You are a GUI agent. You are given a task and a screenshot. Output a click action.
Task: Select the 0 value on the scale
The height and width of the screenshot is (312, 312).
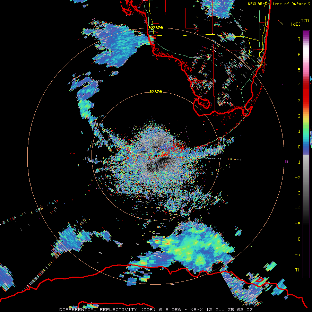(299, 147)
